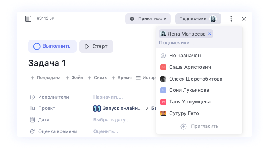Click the circle icon in Выполнить
Viewport: 269px width, 149px height.
coord(37,46)
